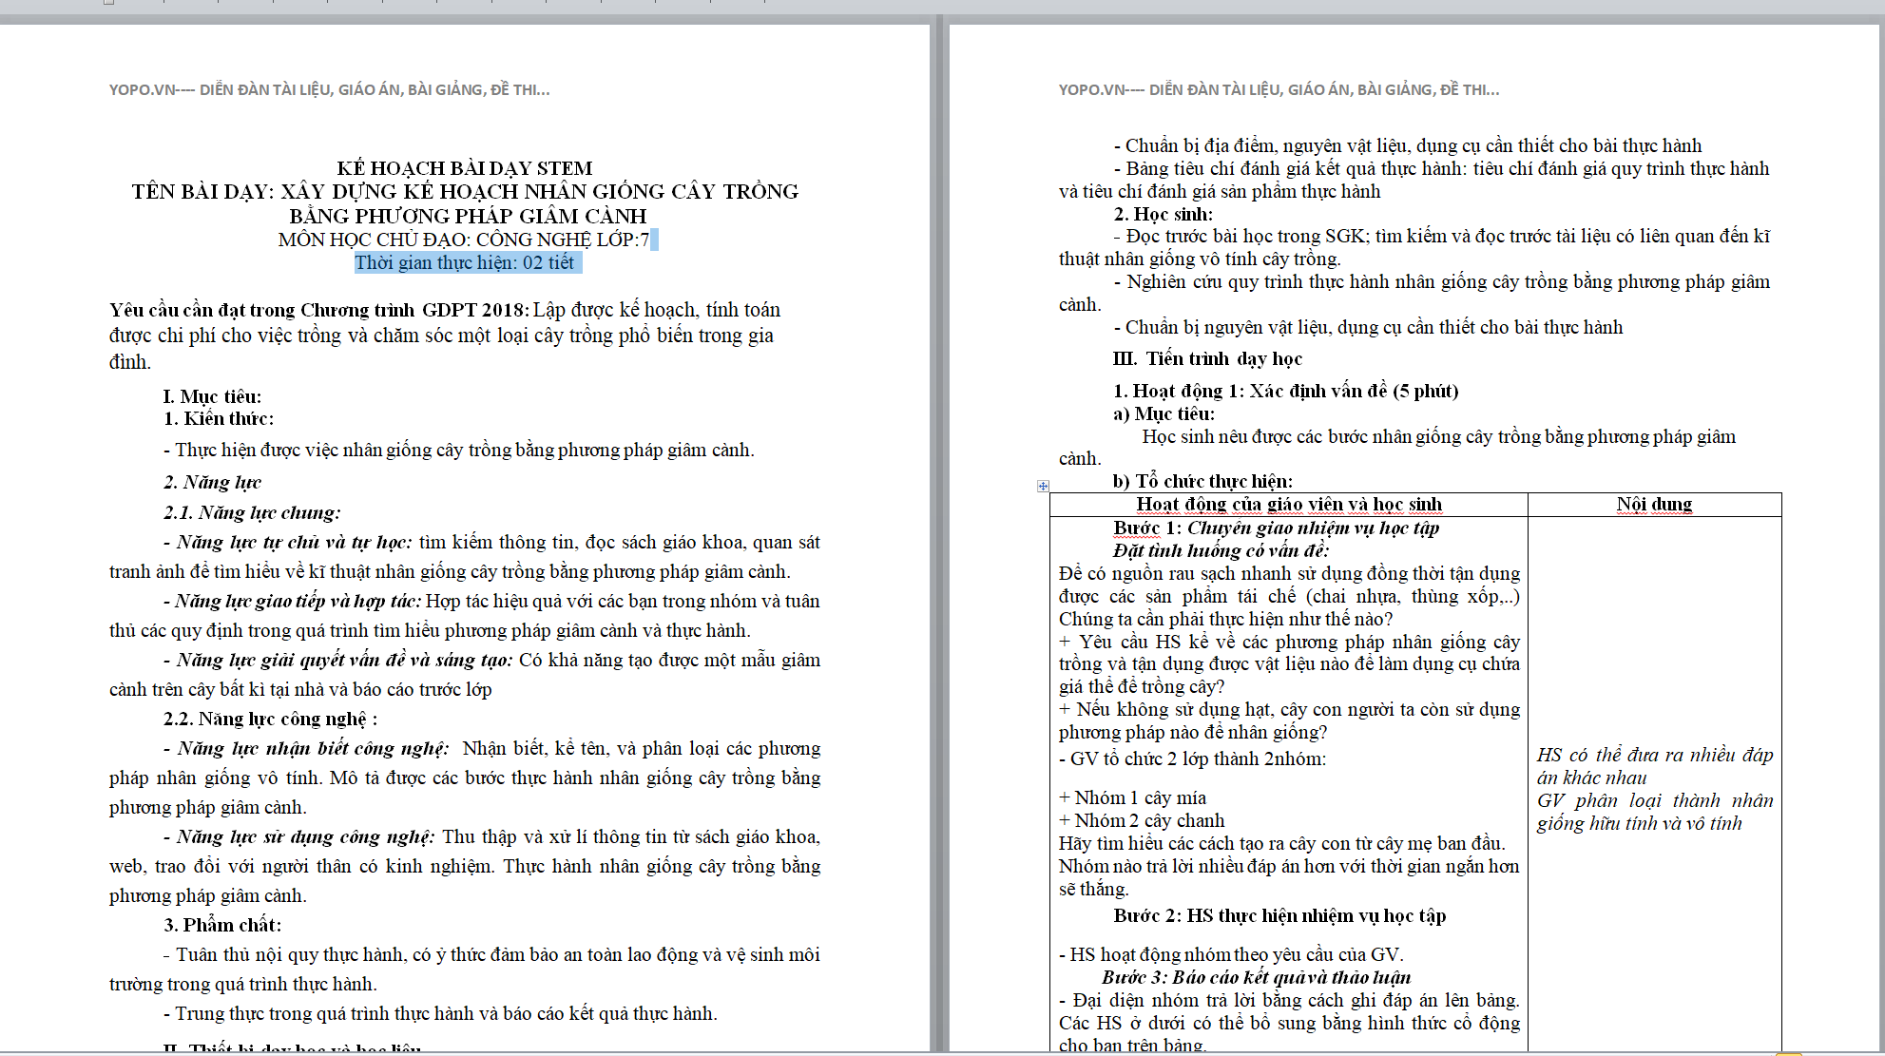Viewport: 1885px width, 1056px height.
Task: Click the heading '3. Phẩm chất:'
Action: coord(222,925)
